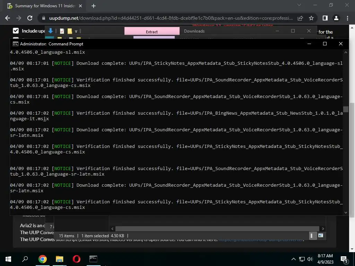Open network status tray icon
Screen dimensions: 355x266
point(302,259)
